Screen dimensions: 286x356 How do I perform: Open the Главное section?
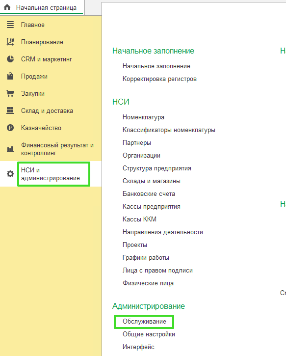click(33, 25)
